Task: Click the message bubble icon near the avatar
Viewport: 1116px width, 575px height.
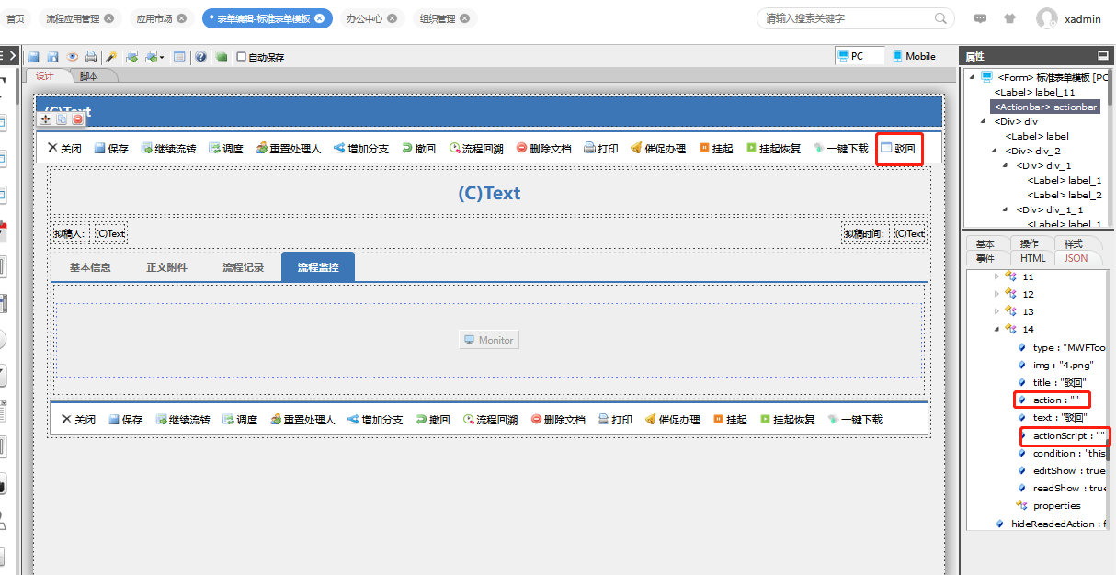Action: point(981,18)
